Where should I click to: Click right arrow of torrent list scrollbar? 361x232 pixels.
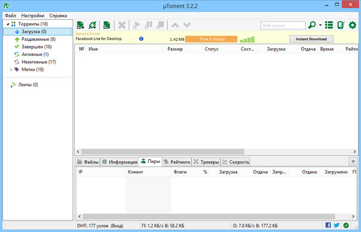point(354,151)
